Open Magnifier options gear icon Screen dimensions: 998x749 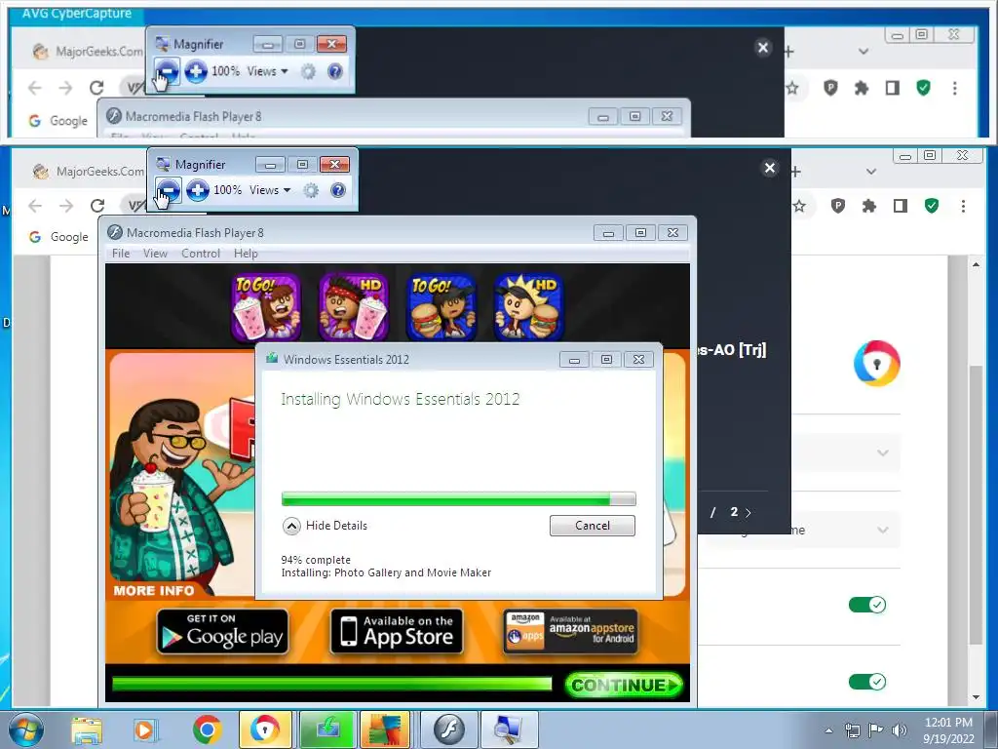point(311,190)
